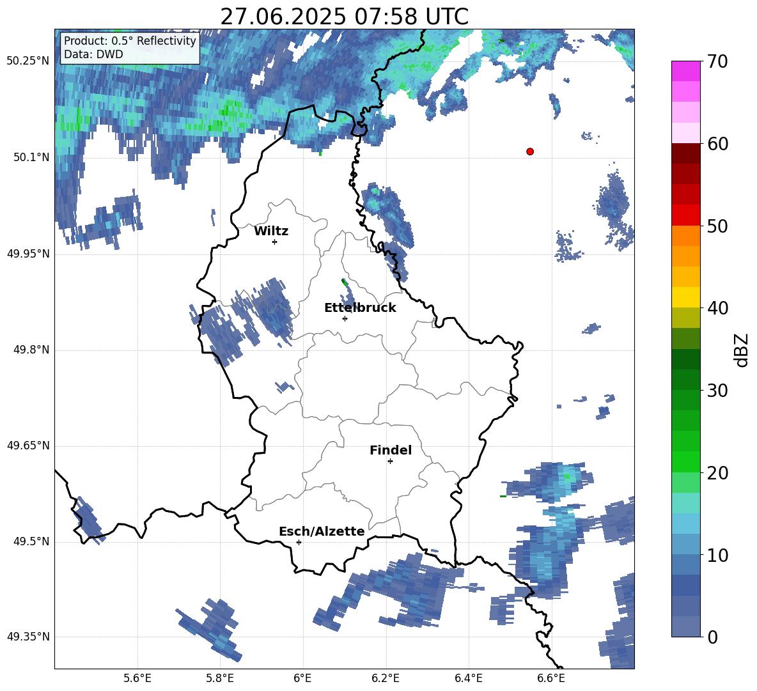Click the red dot radar site marker

530,151
